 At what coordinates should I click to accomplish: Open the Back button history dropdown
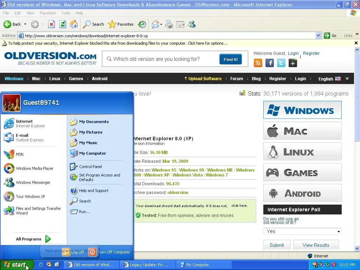pos(25,24)
